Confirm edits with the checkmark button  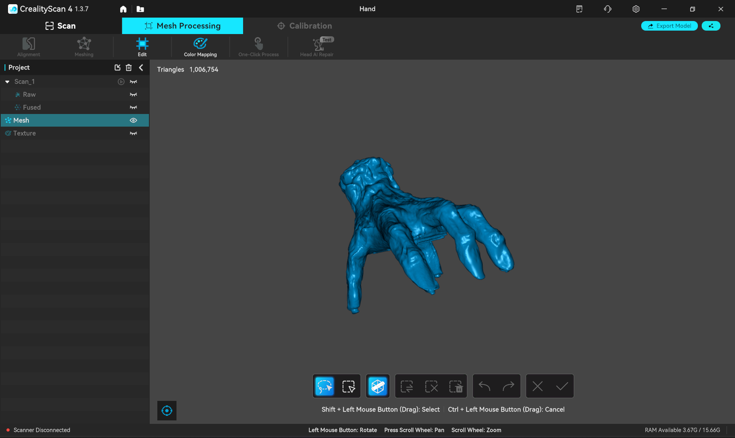click(562, 386)
